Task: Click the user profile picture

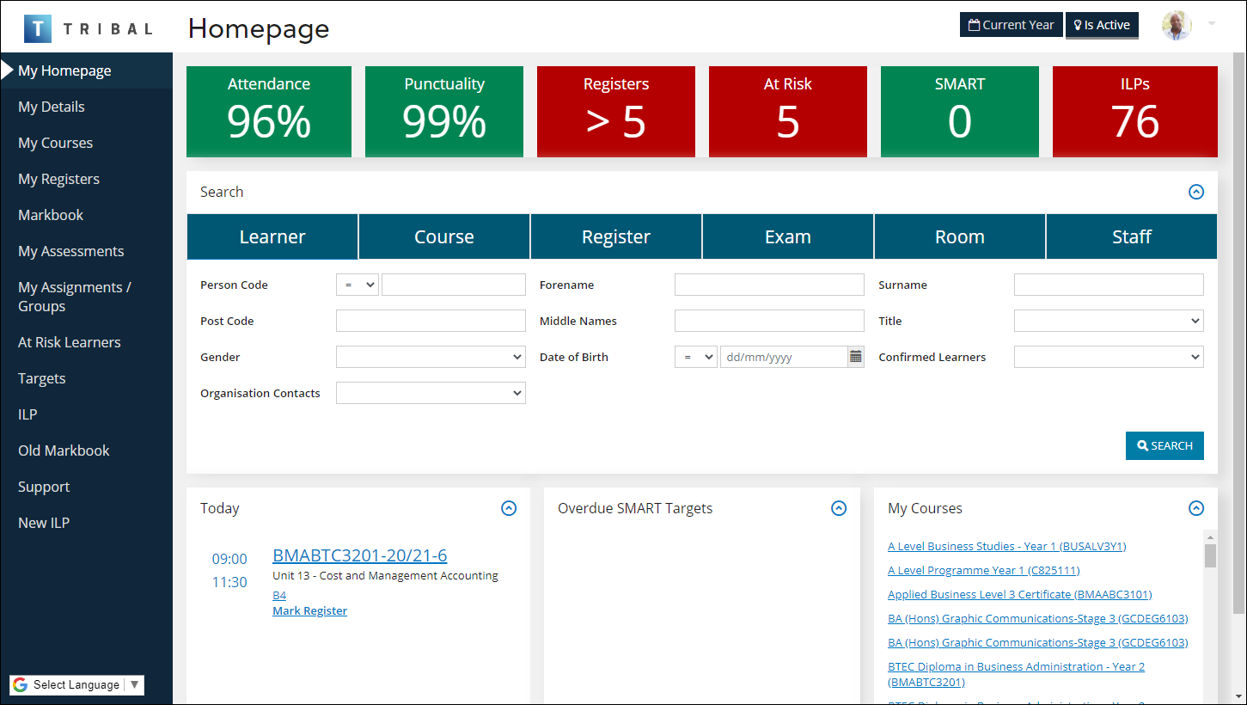Action: 1176,25
